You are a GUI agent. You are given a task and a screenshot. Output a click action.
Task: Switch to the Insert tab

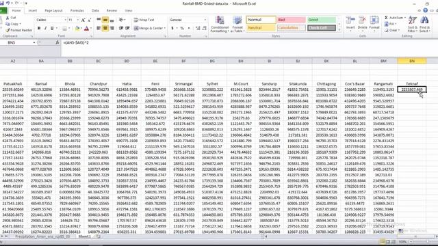point(33,11)
